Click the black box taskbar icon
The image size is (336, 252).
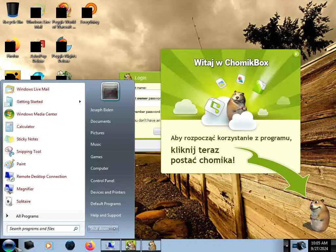pos(29,245)
